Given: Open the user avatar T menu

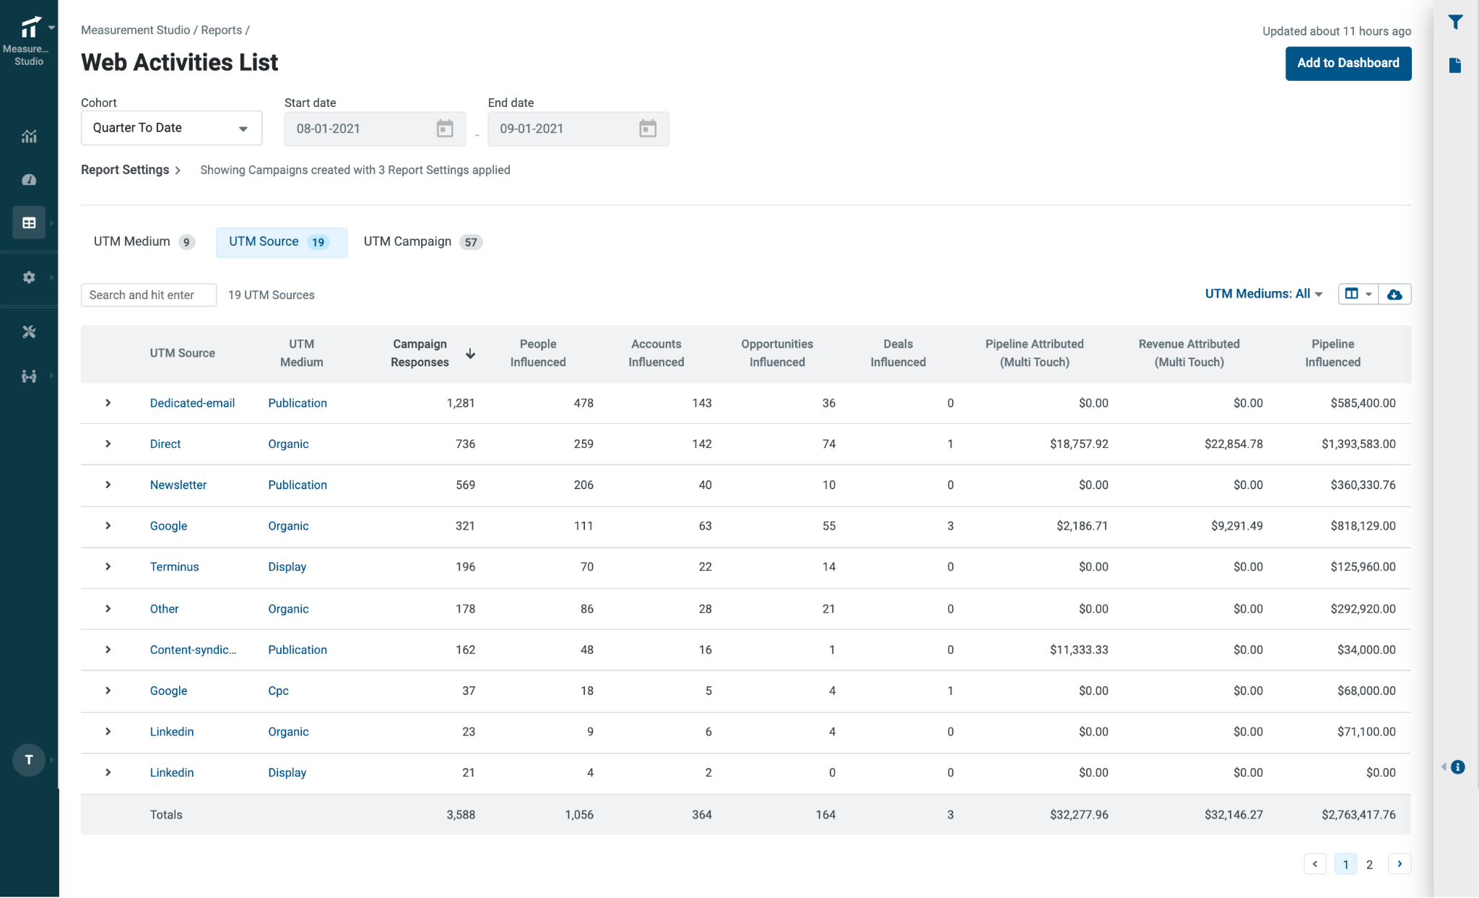Looking at the screenshot, I should click(x=29, y=759).
